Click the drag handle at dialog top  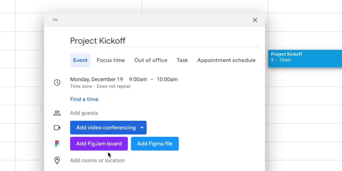[x=55, y=20]
